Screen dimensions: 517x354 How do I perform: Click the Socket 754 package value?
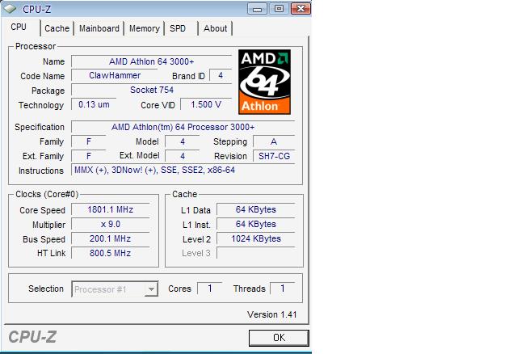152,90
